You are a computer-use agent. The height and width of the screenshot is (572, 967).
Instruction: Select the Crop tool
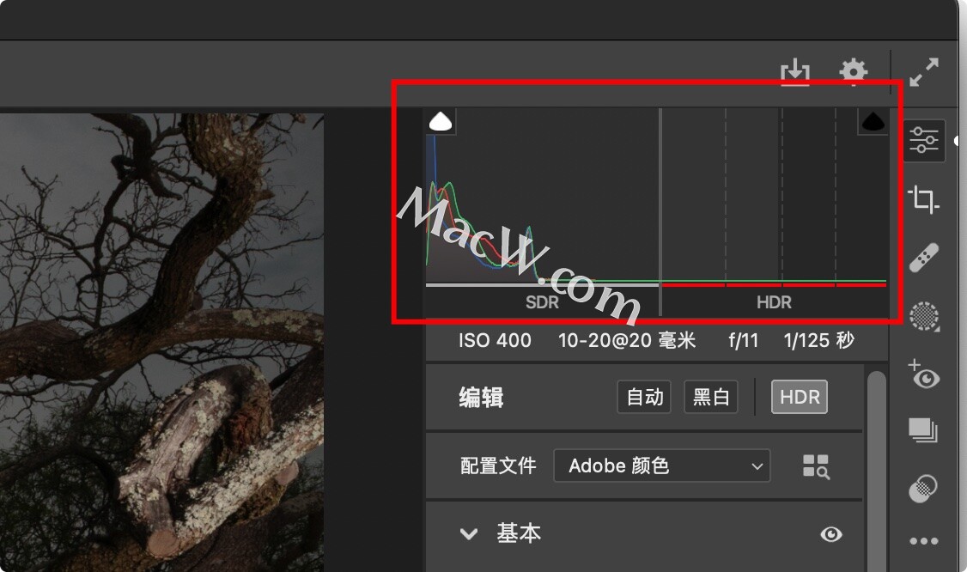point(924,199)
